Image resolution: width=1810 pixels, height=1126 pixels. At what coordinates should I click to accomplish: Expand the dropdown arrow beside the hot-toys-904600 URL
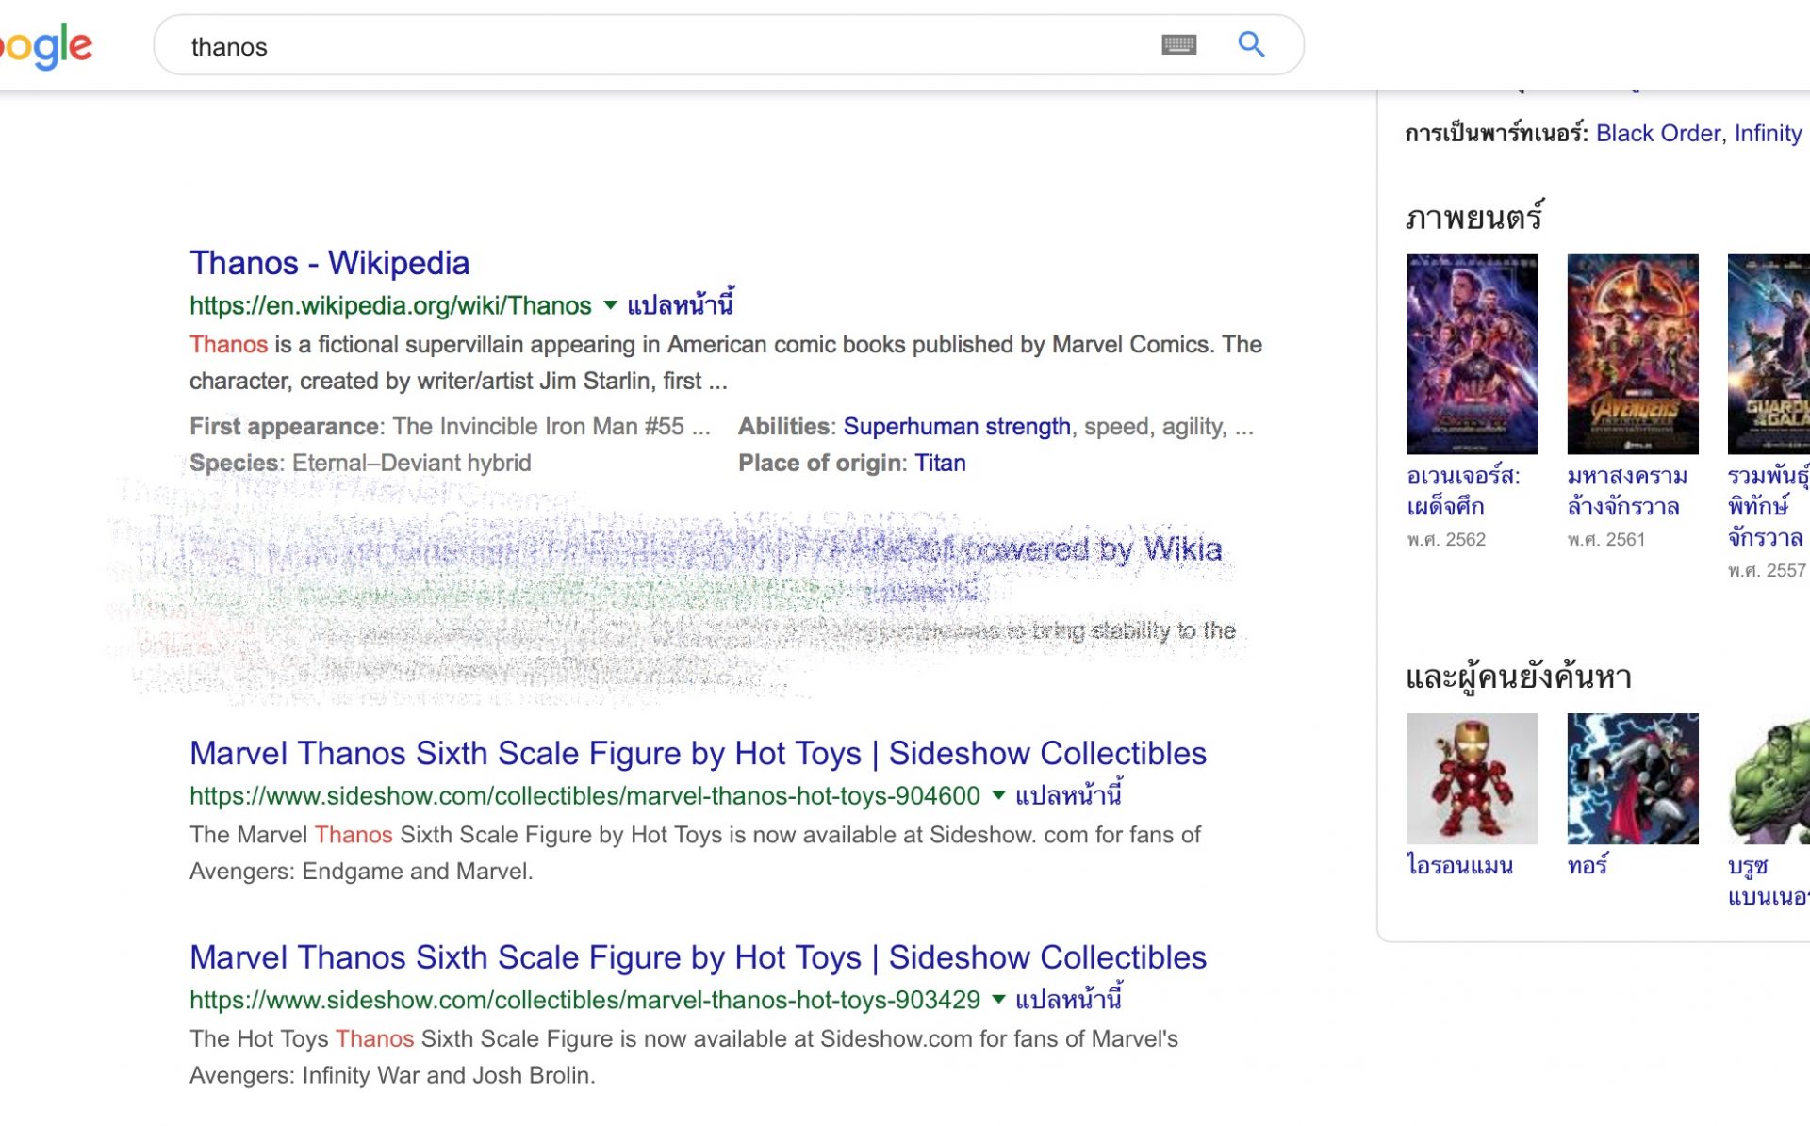(998, 795)
